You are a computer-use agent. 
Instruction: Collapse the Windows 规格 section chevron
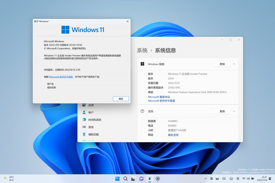(234, 64)
